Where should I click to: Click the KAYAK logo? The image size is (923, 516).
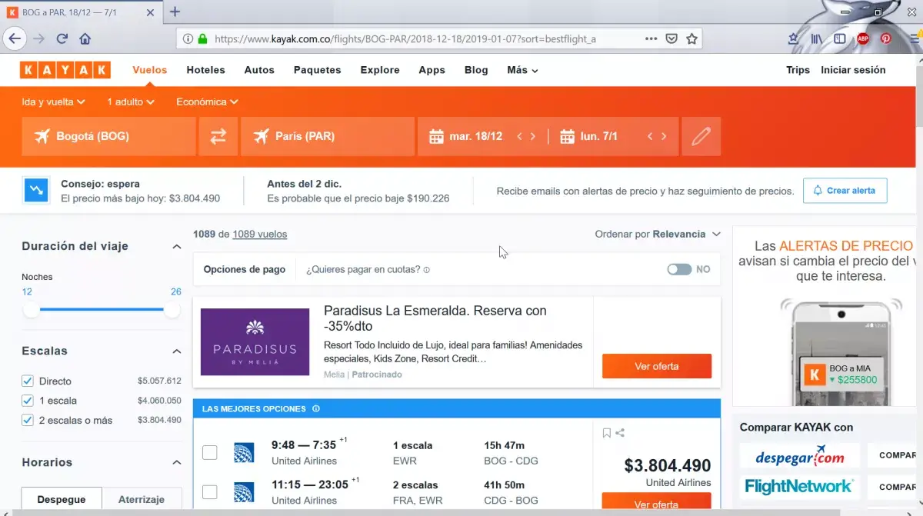[x=65, y=70]
